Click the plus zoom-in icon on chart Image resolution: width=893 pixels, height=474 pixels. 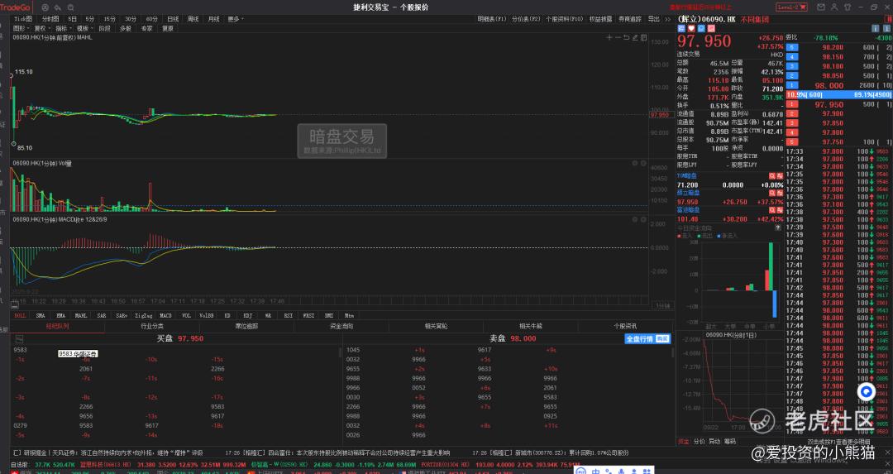pos(609,37)
